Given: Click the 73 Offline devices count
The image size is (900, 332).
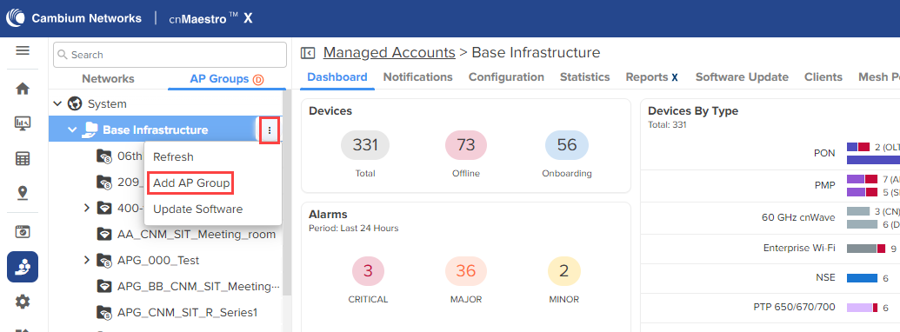Looking at the screenshot, I should coord(465,144).
